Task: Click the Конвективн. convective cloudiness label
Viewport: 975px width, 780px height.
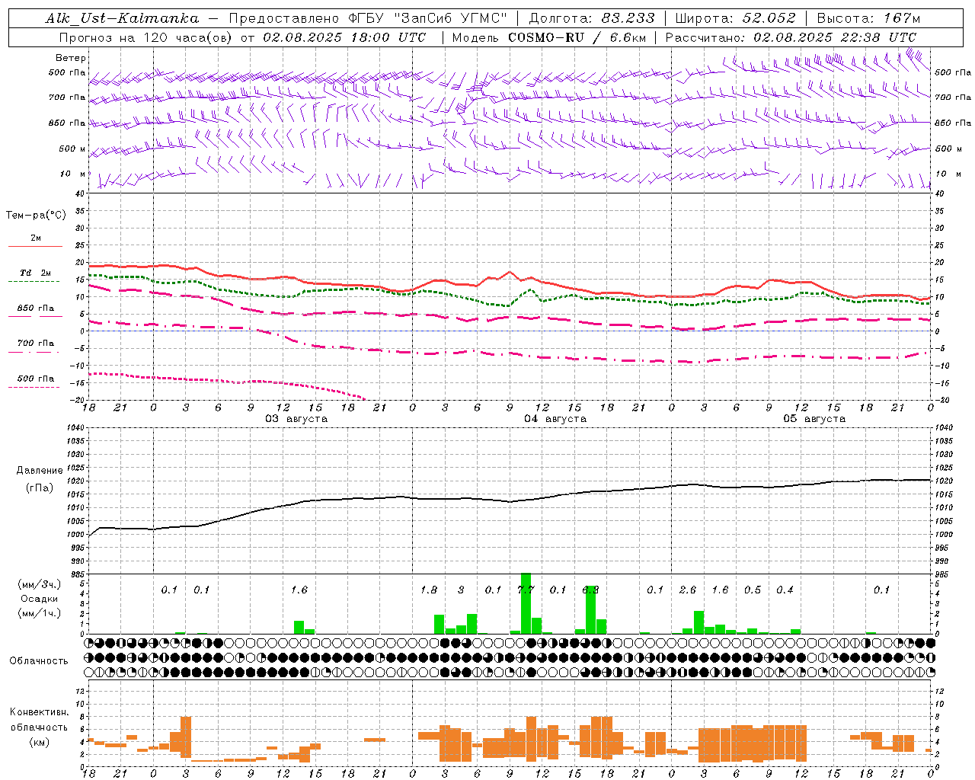Action: [40, 711]
